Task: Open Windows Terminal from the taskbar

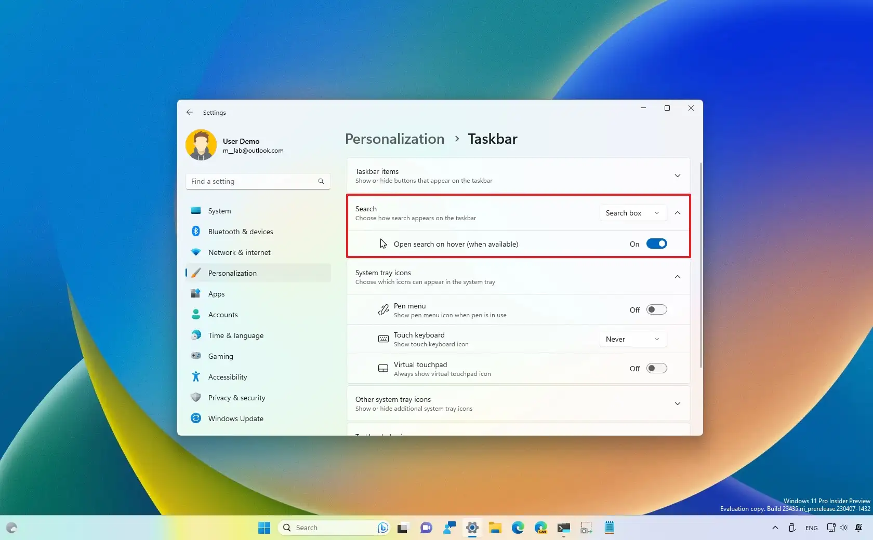Action: 563,528
